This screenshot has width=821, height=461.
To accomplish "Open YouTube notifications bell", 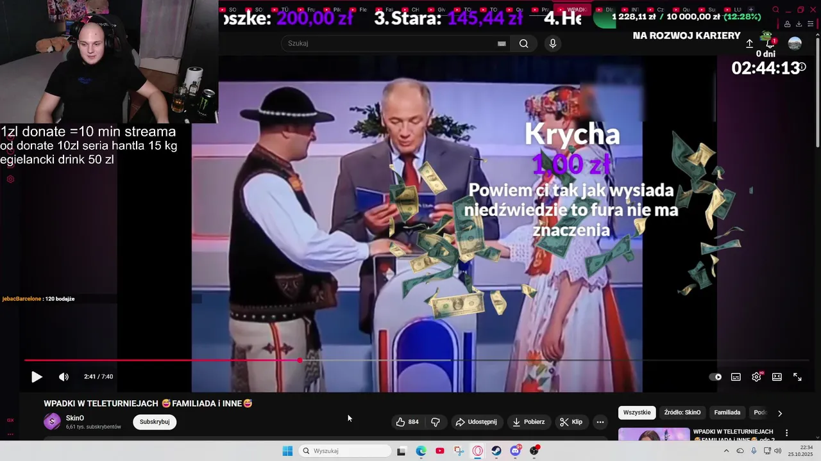I will (x=770, y=43).
